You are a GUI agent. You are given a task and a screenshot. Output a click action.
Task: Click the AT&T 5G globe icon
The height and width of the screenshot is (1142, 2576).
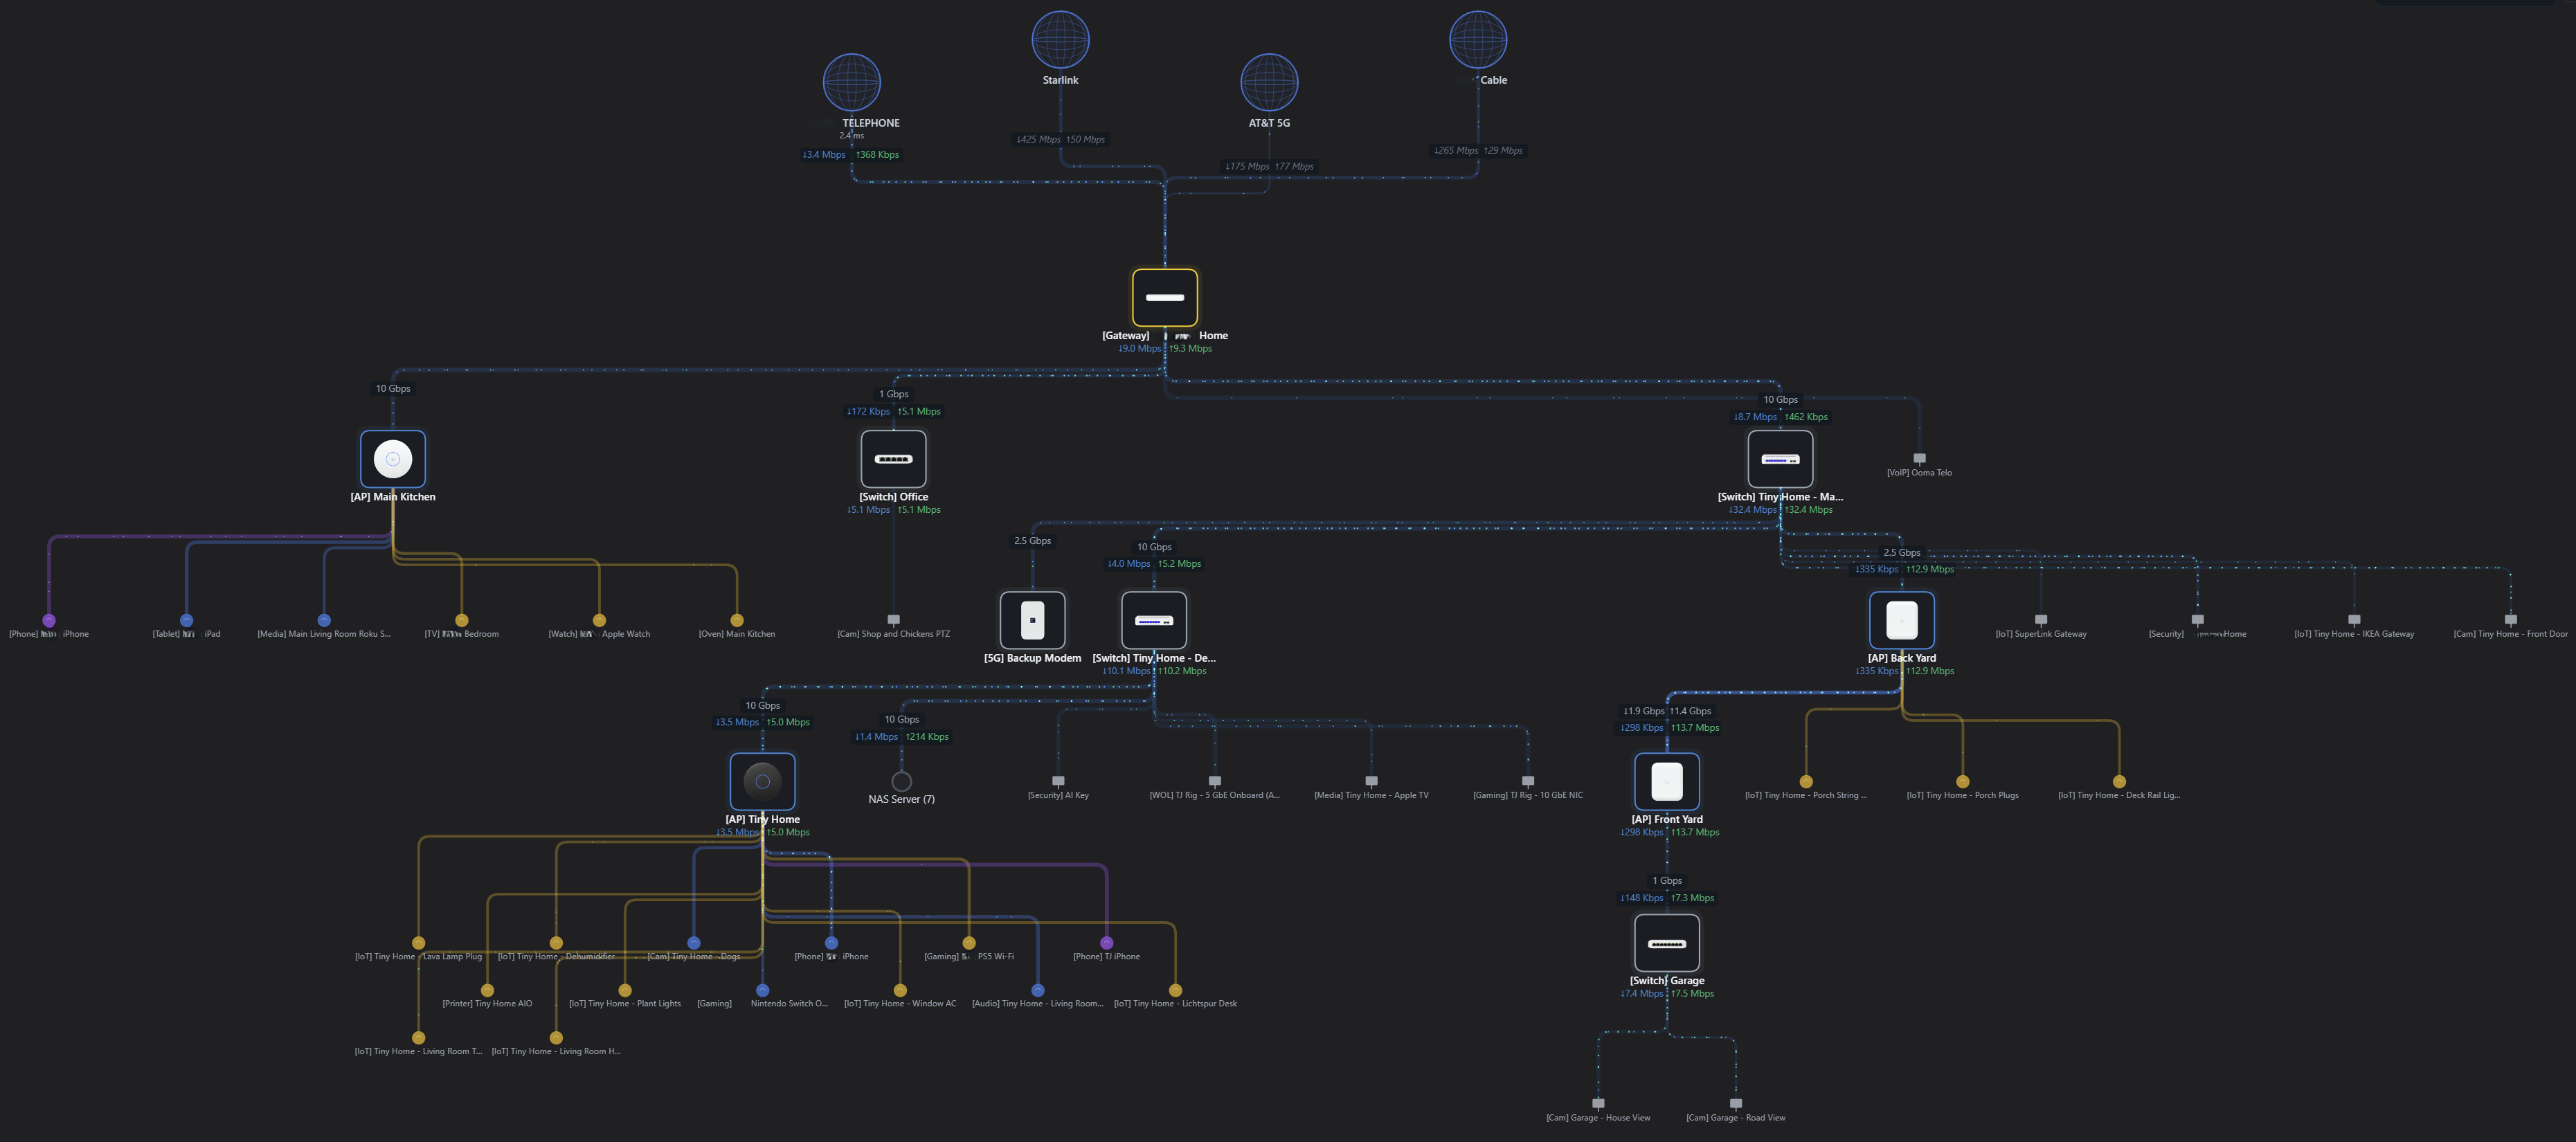click(x=1269, y=82)
